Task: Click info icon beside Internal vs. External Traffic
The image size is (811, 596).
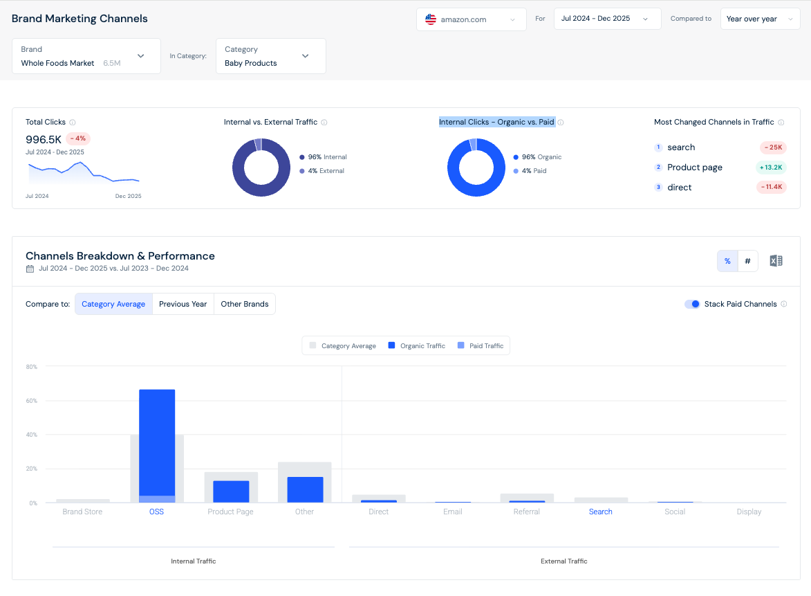Action: 324,123
